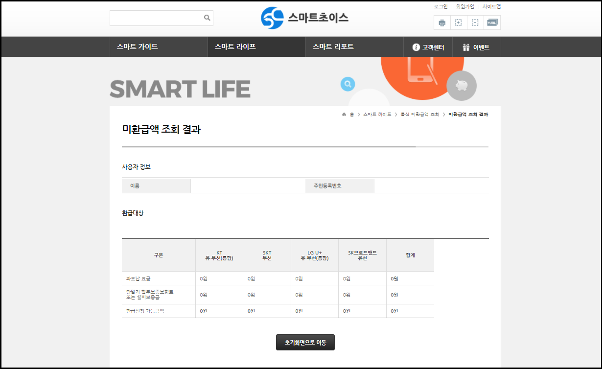Click the search magnifier icon in the search box
Image resolution: width=602 pixels, height=369 pixels.
[207, 18]
